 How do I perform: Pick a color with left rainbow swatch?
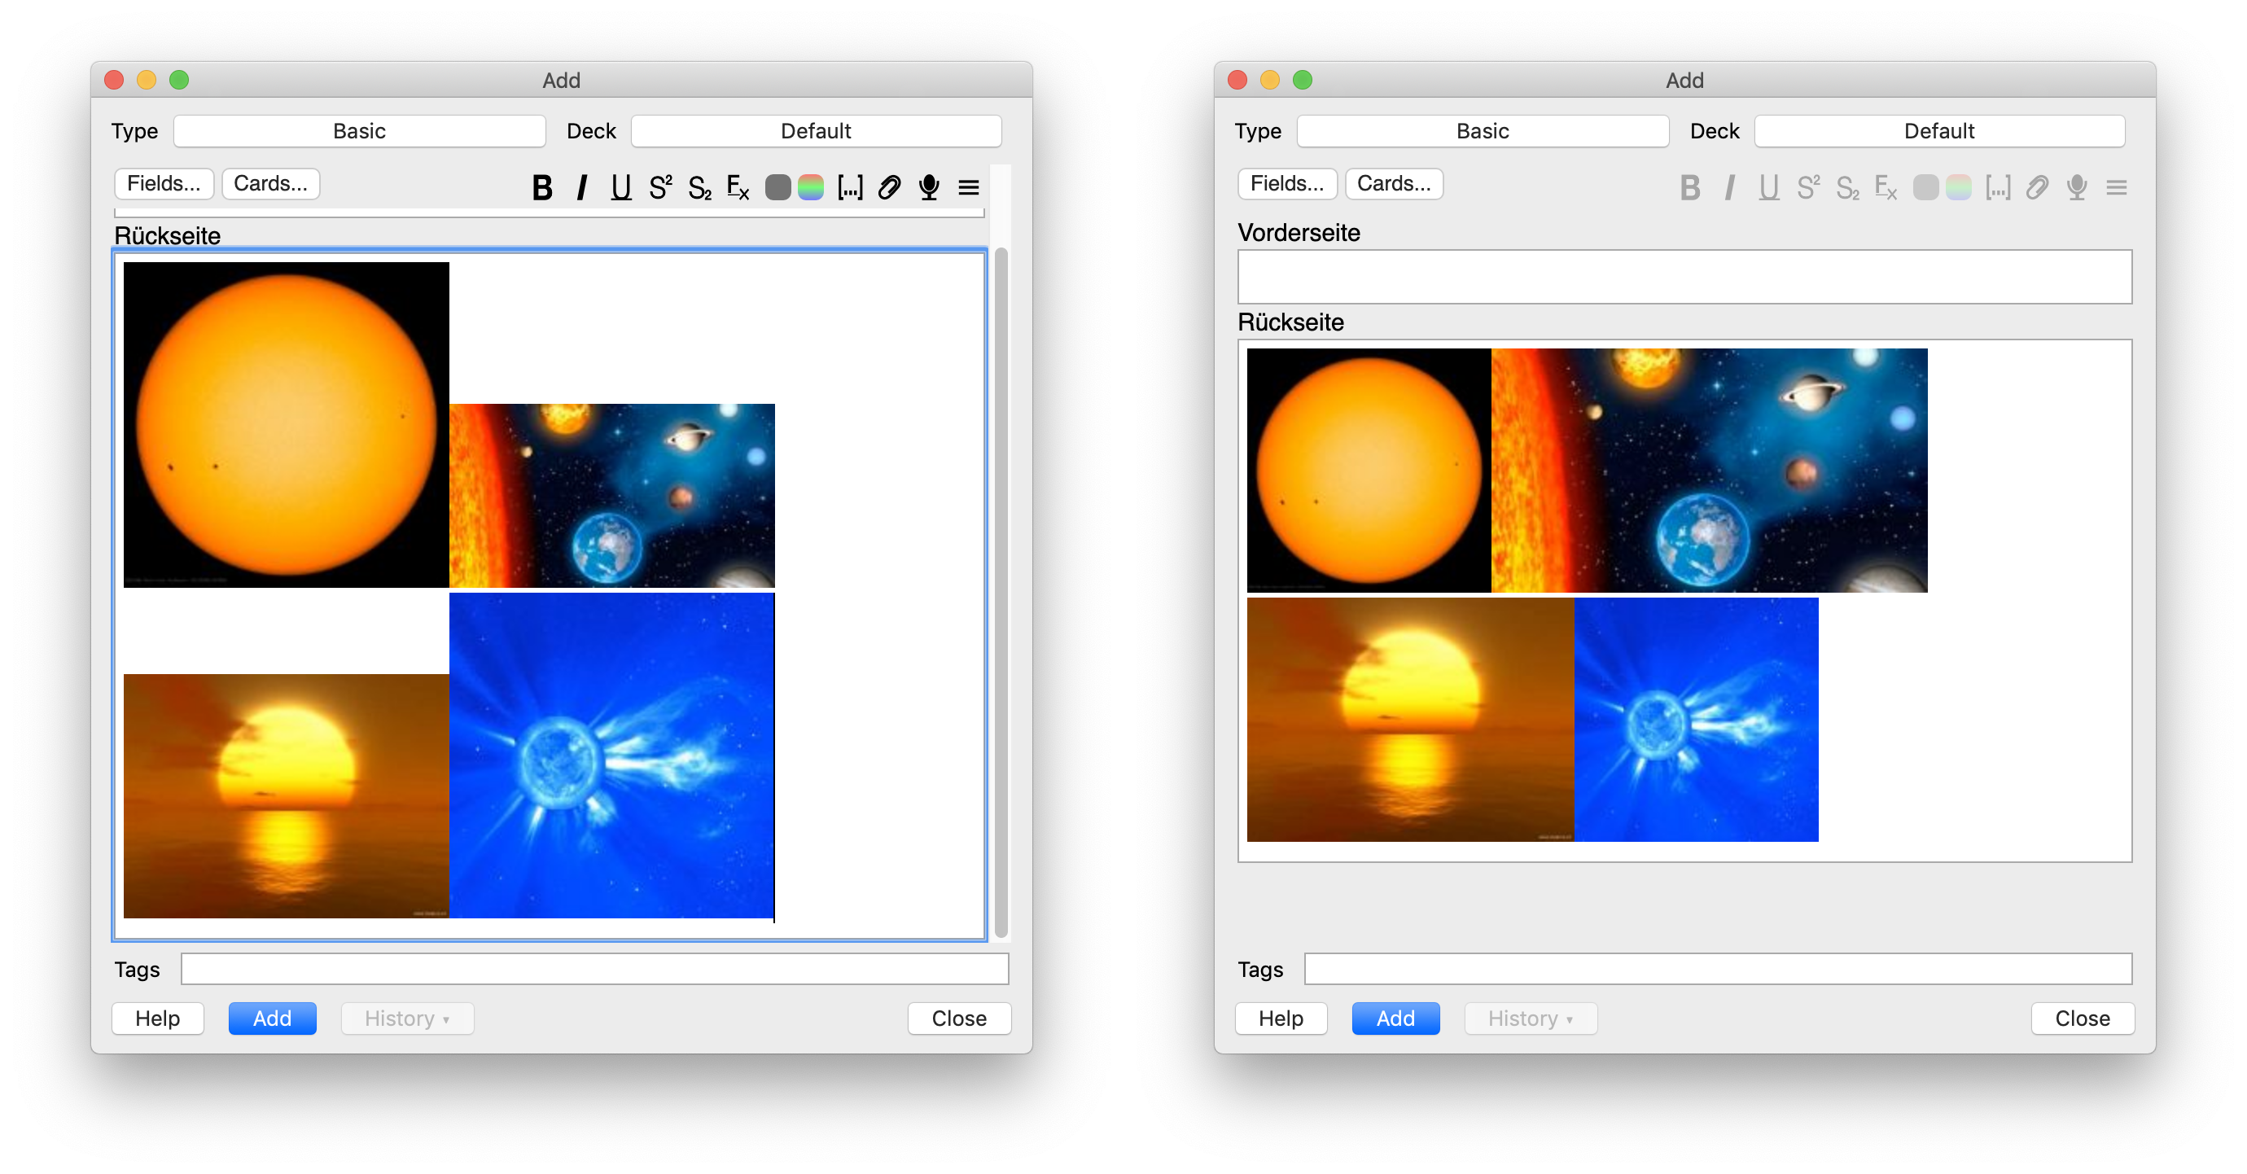(x=810, y=187)
